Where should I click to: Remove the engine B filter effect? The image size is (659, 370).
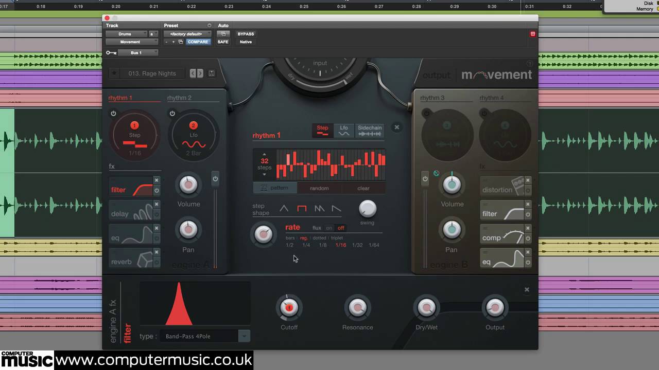[528, 205]
